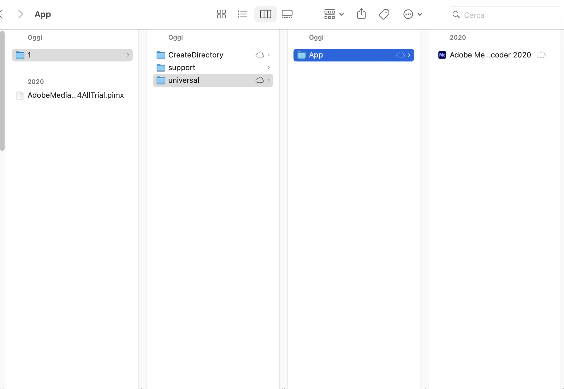Image resolution: width=564 pixels, height=389 pixels.
Task: Click the 2020 header in last column
Action: (x=458, y=37)
